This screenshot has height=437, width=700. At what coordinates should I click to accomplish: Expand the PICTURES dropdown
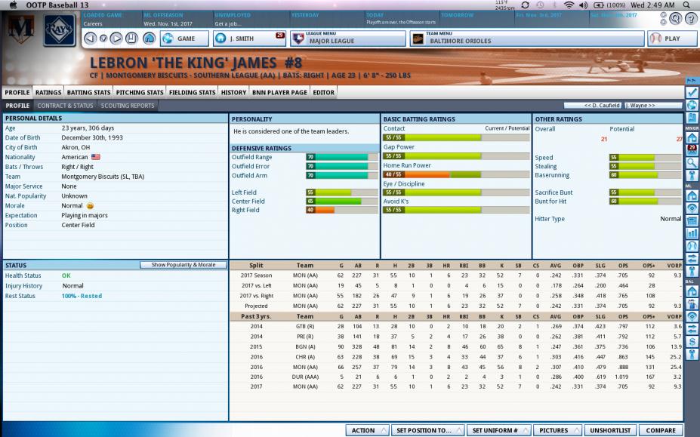[x=557, y=430]
